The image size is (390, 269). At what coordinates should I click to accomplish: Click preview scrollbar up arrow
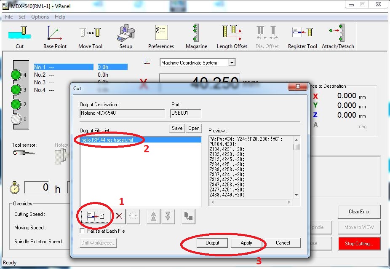point(296,139)
